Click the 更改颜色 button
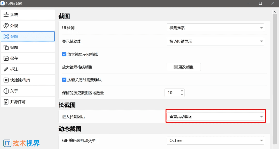The width and height of the screenshot is (279, 149). coord(184,67)
